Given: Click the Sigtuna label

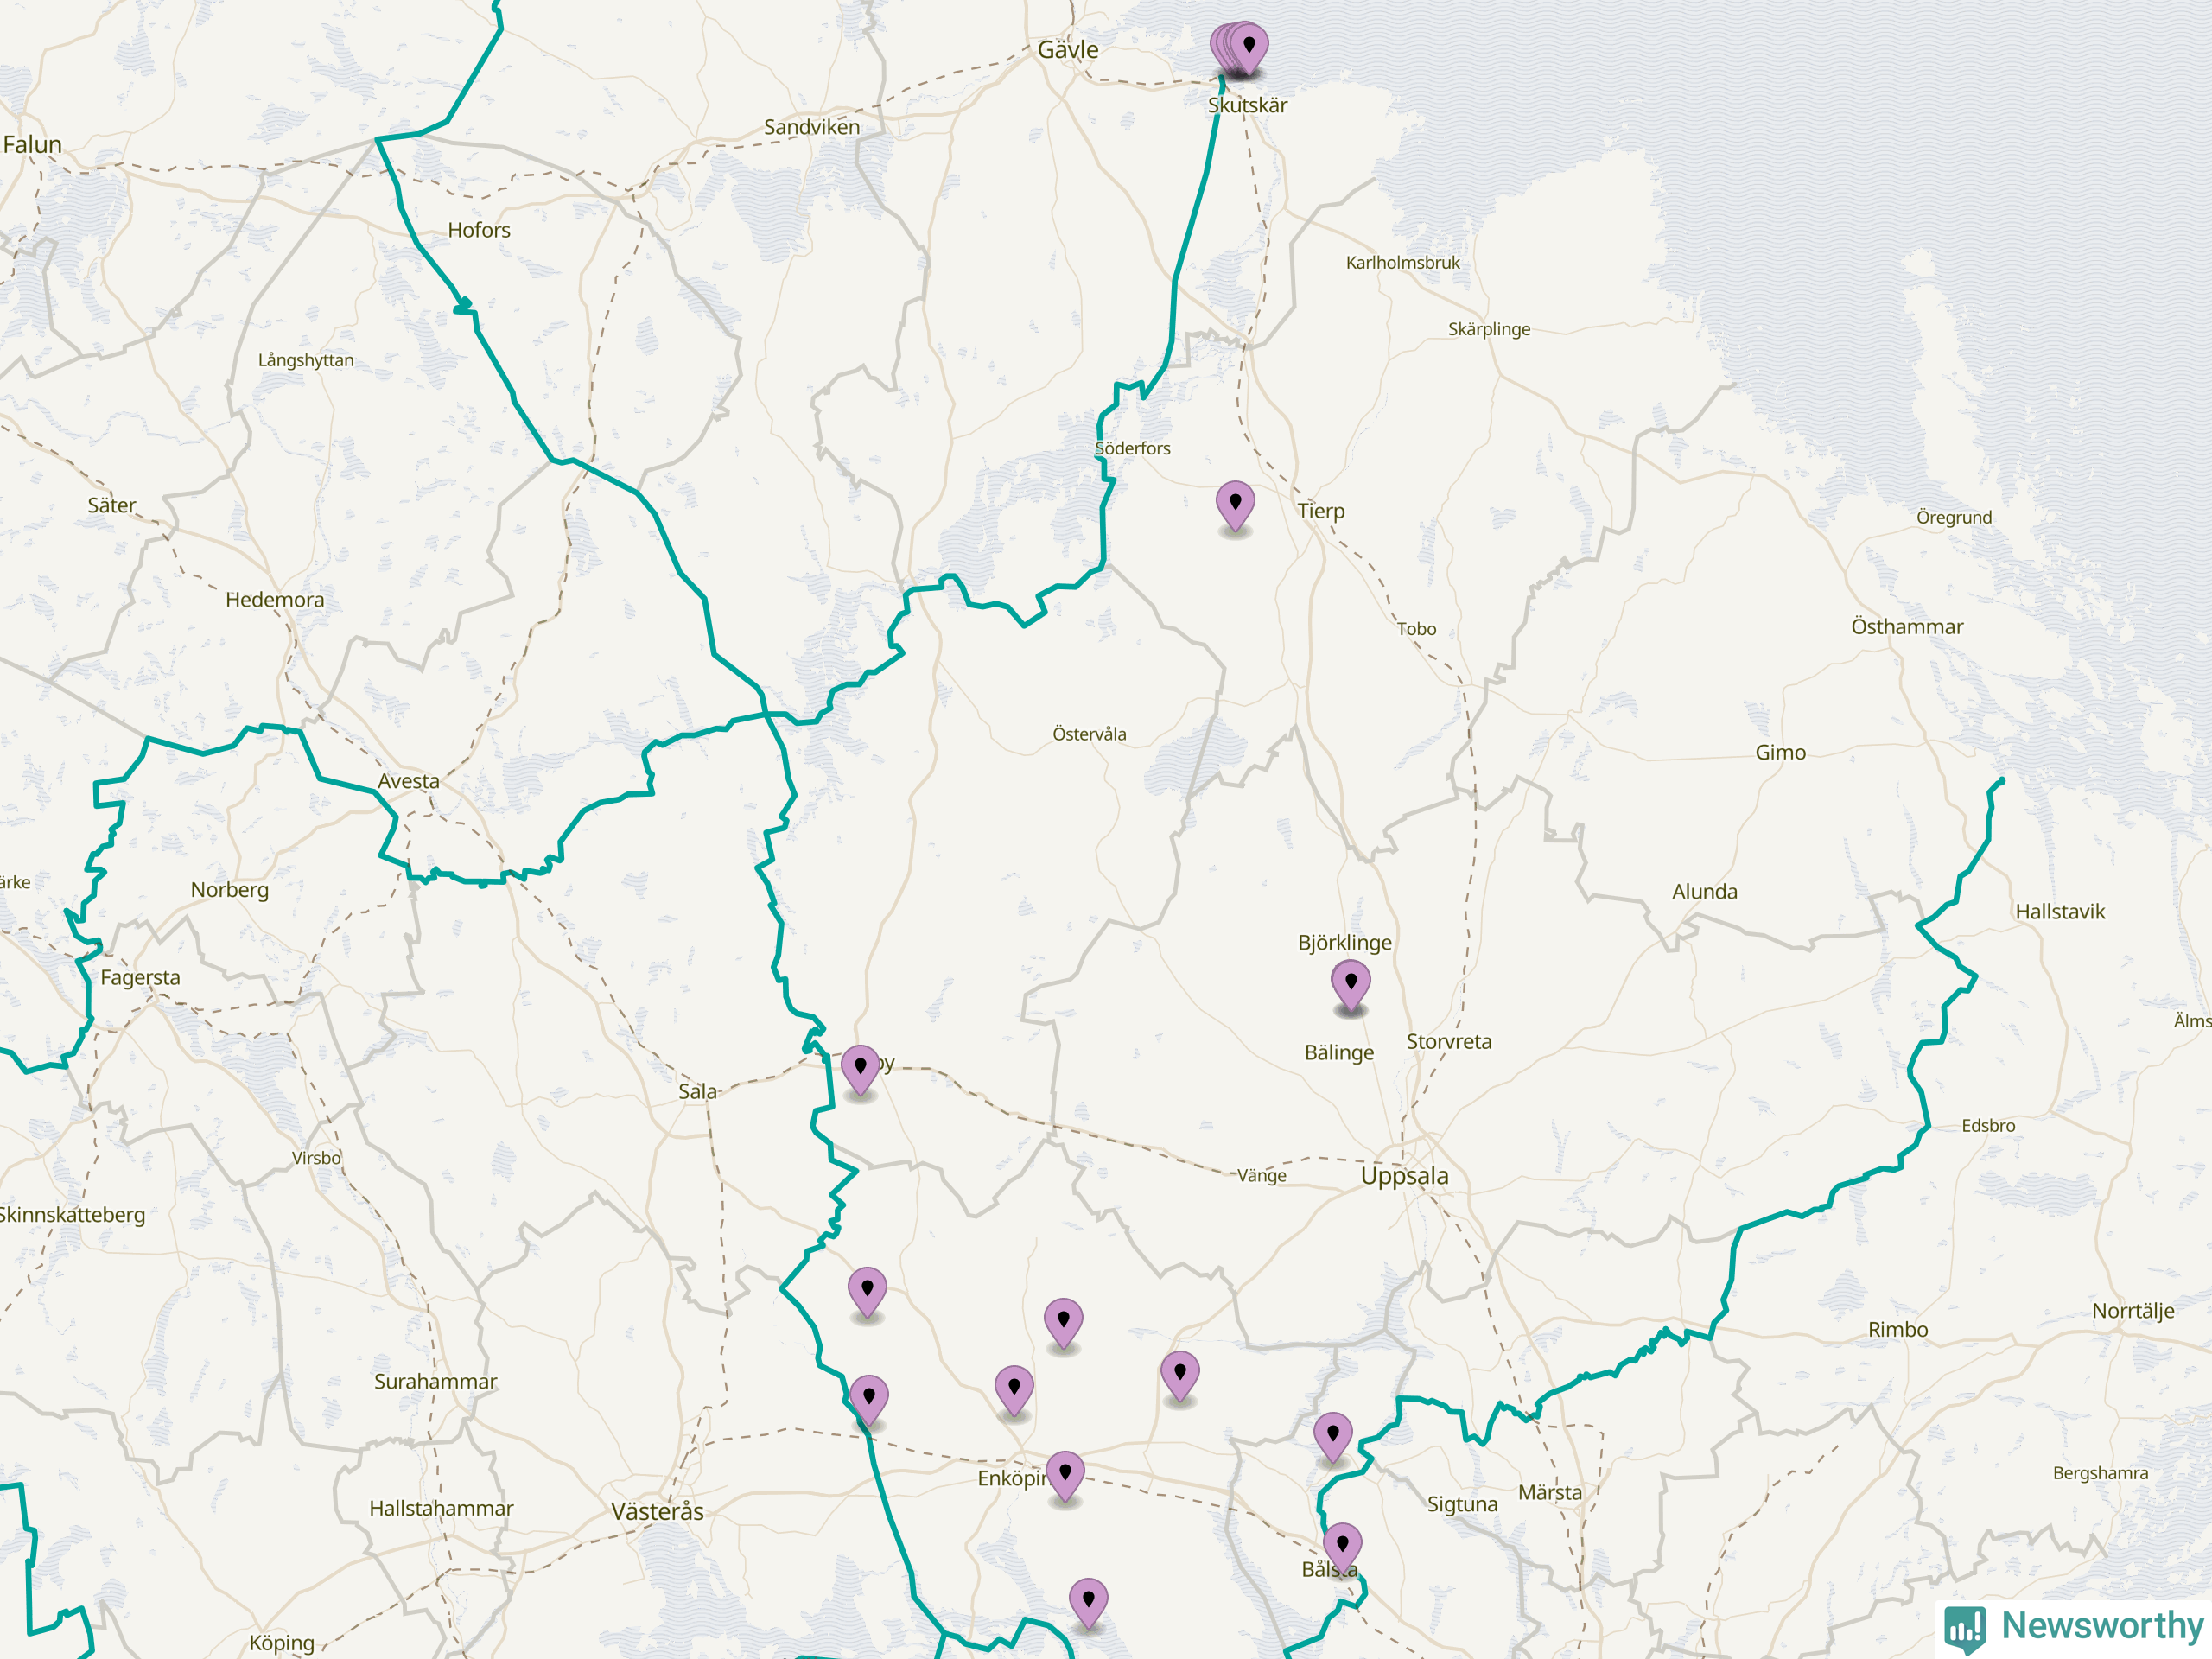Looking at the screenshot, I should (x=1462, y=1505).
